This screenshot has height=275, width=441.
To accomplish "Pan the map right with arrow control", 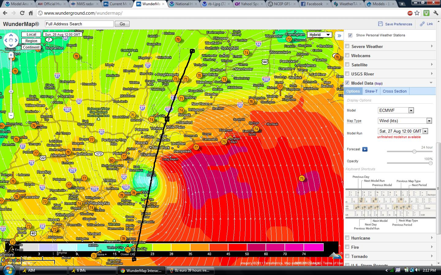I will click(17, 41).
